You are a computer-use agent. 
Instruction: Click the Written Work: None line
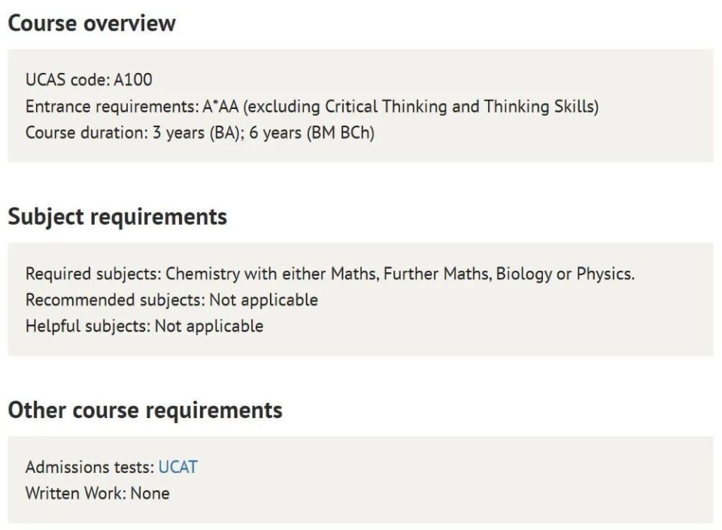pyautogui.click(x=97, y=493)
